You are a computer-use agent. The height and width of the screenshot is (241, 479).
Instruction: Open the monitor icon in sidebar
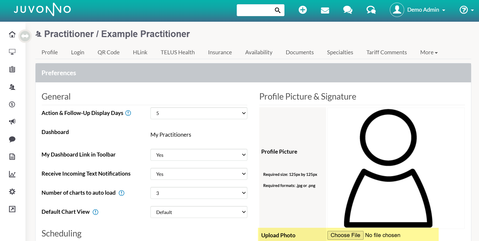point(12,52)
